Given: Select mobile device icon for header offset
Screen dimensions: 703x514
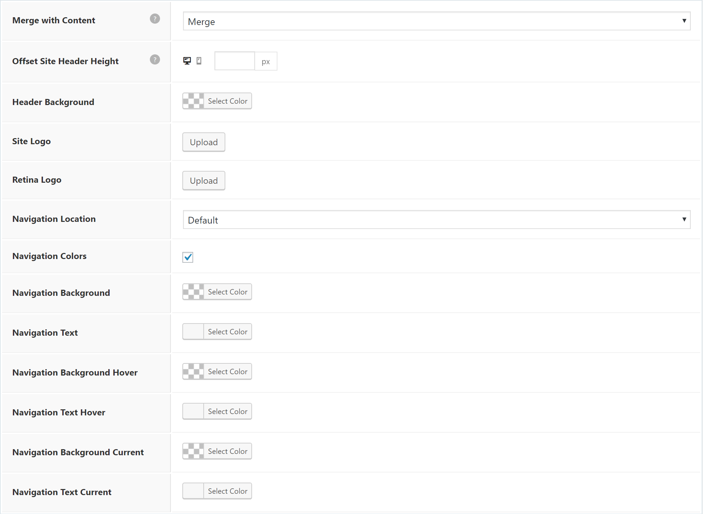Looking at the screenshot, I should 199,61.
